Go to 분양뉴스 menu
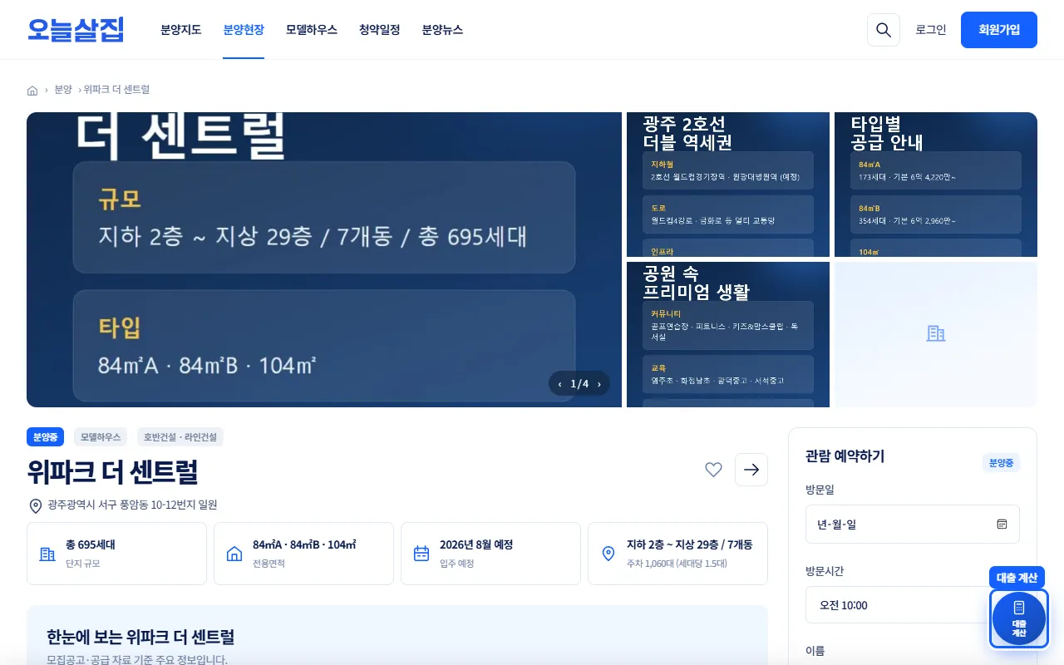 point(442,30)
